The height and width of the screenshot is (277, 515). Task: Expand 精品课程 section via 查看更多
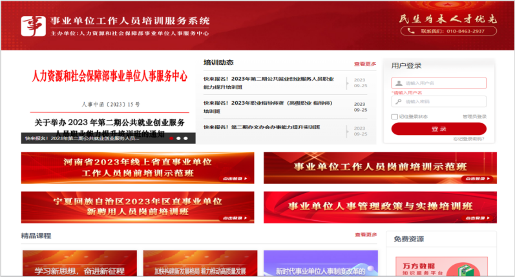365,235
